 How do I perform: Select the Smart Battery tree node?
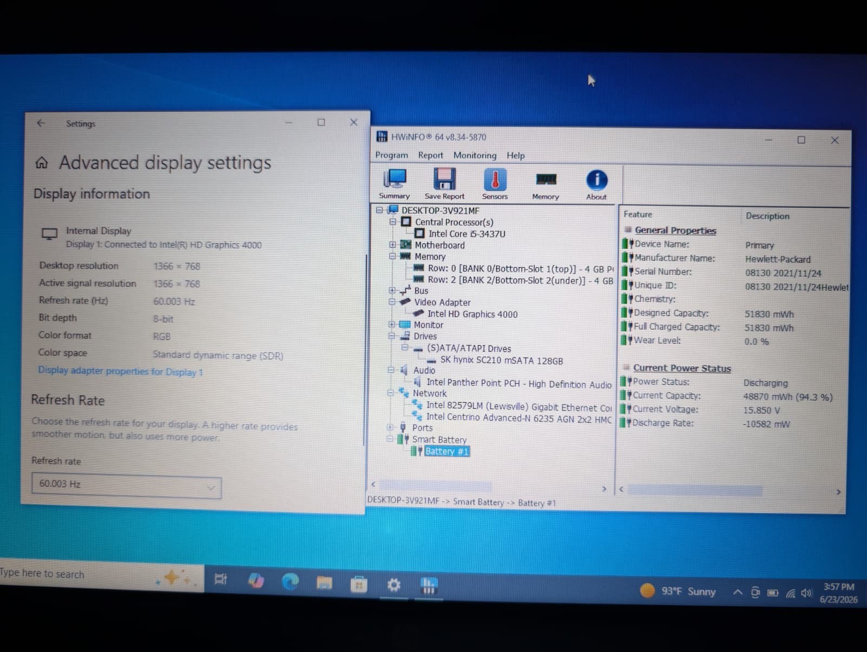pyautogui.click(x=439, y=439)
